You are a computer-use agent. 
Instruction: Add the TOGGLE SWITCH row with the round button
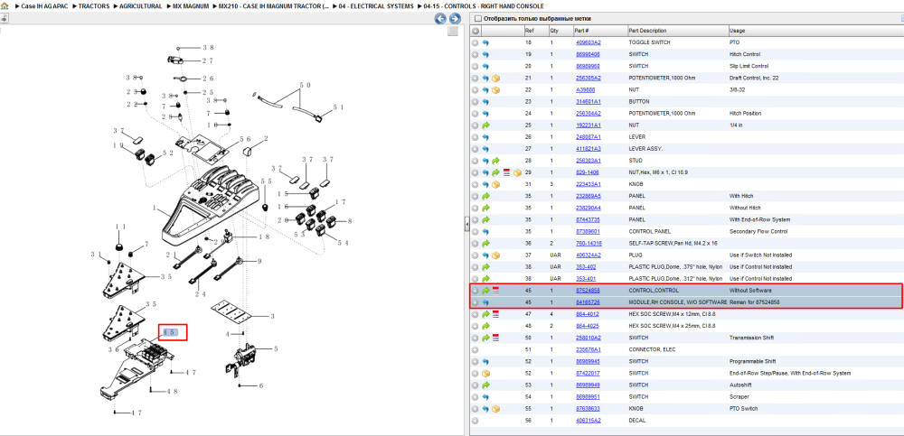coord(476,42)
